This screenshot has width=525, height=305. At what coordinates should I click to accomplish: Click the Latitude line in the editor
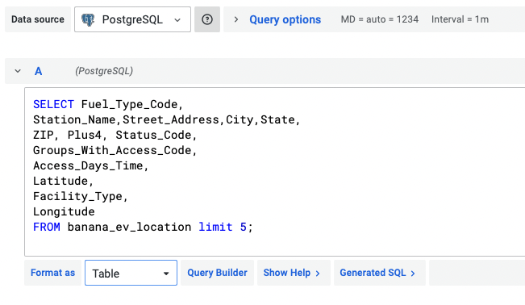coord(63,181)
